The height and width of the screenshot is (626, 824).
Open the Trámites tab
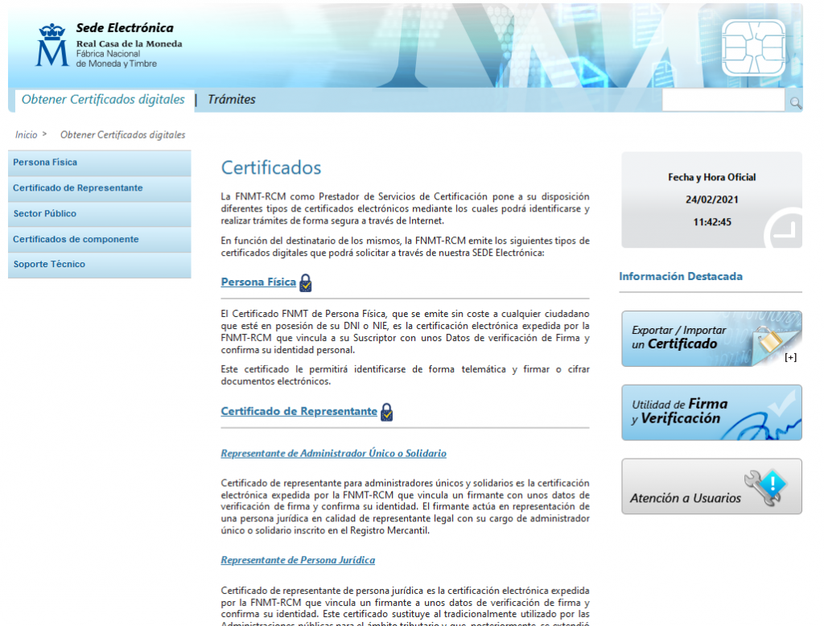point(231,99)
